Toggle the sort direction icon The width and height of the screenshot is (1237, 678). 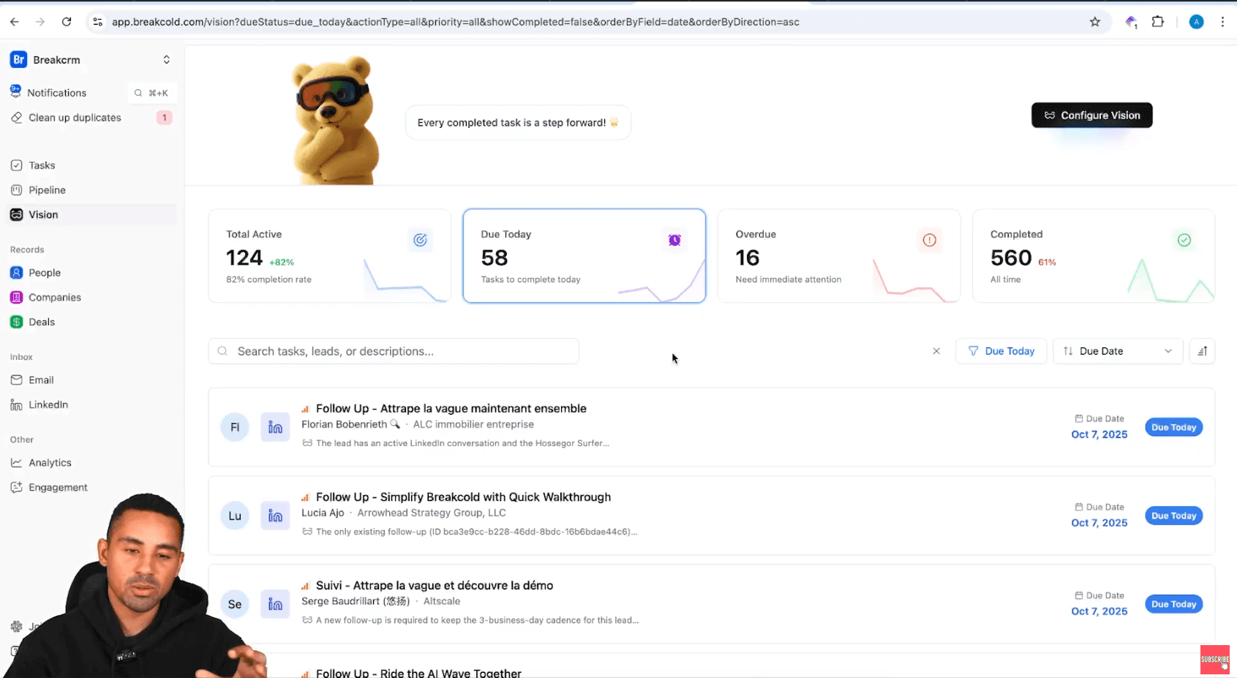(1202, 351)
